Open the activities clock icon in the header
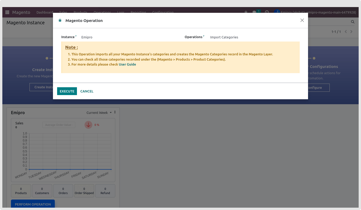 [x=267, y=12]
